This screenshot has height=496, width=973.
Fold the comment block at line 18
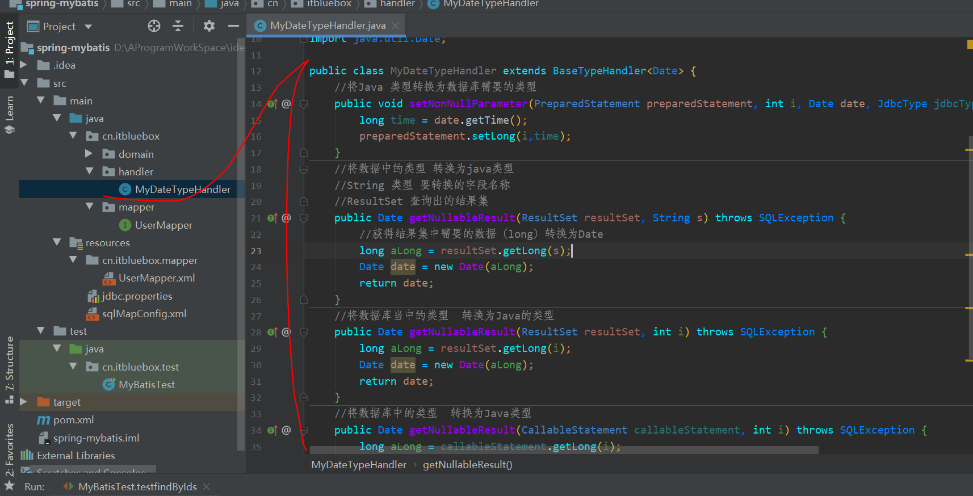tap(304, 169)
